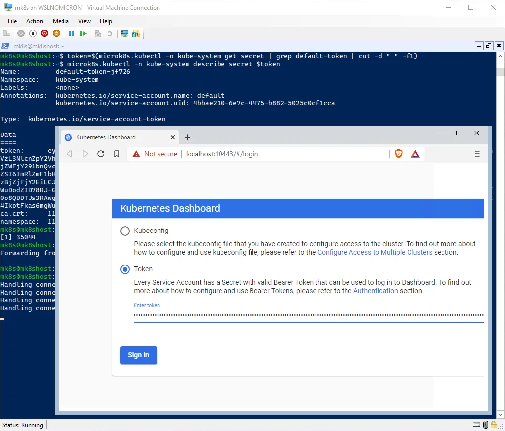Open the Media menu
This screenshot has height=431, width=505.
coord(61,21)
